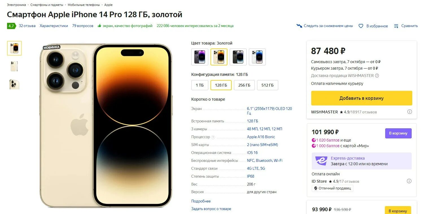Image resolution: width=421 pixels, height=214 pixels.
Task: Choose the 512 ГБ memory configuration
Action: coord(267,85)
